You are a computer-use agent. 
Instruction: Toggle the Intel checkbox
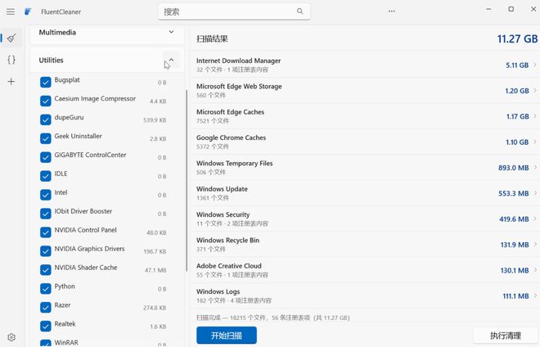pos(46,195)
